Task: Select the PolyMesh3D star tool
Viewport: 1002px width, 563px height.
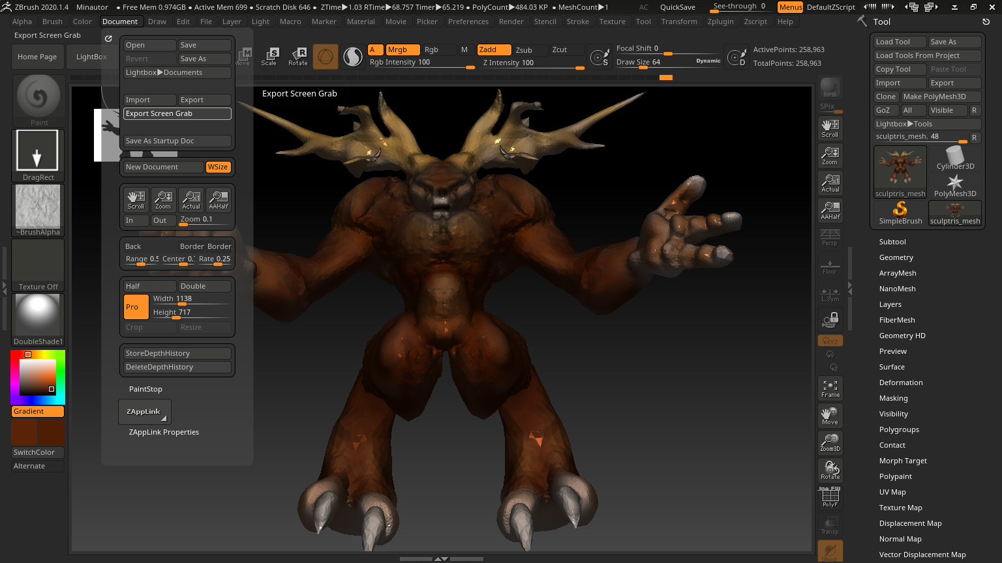Action: click(955, 186)
